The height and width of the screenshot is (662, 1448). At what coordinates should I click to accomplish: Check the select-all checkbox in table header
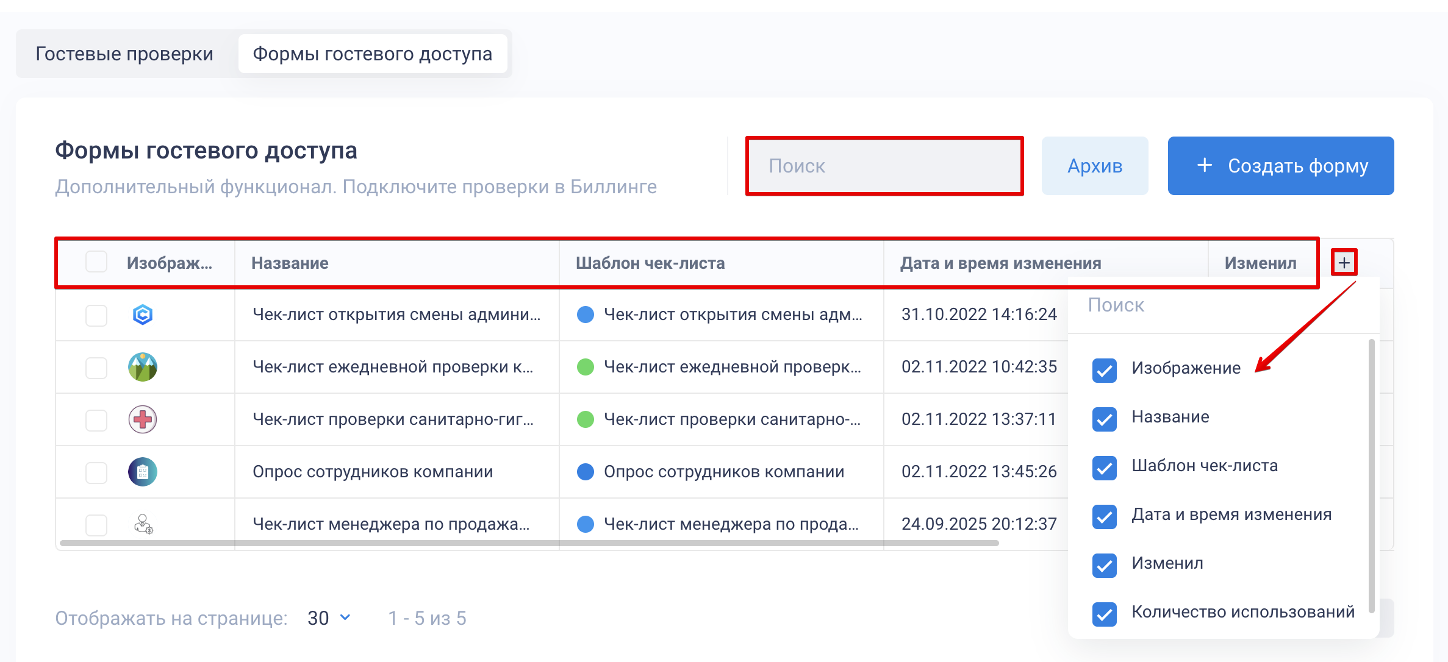tap(96, 262)
